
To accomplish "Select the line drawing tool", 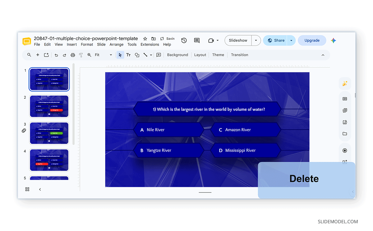I will [x=145, y=55].
